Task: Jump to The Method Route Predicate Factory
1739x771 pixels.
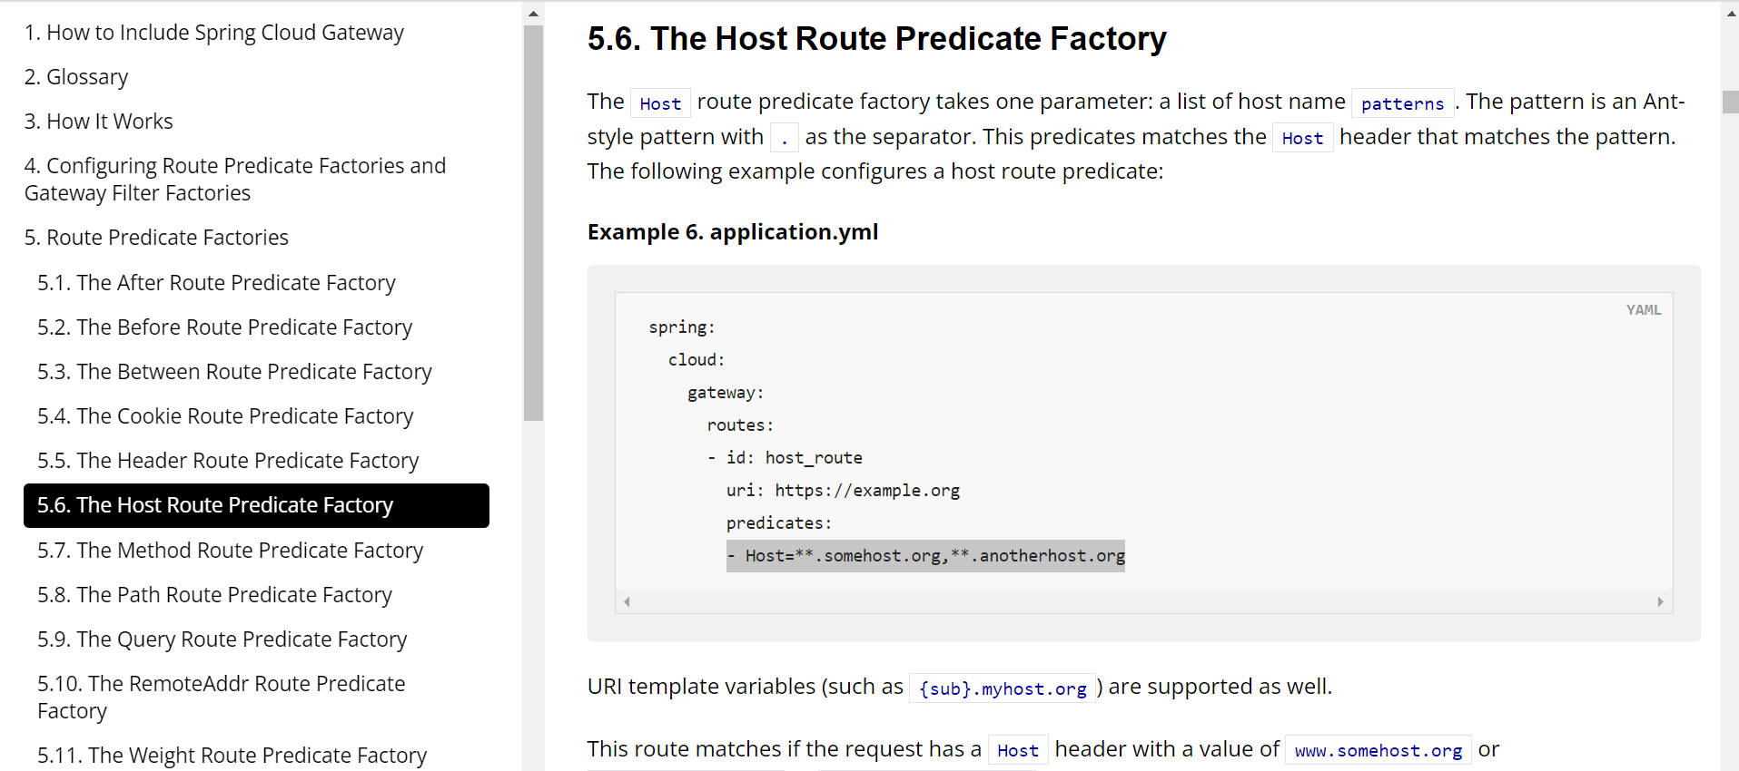Action: pyautogui.click(x=230, y=551)
